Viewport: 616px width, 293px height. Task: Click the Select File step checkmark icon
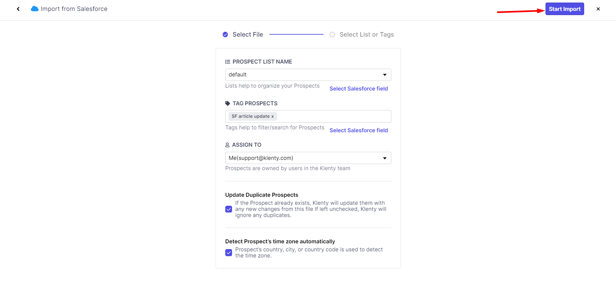tap(225, 35)
